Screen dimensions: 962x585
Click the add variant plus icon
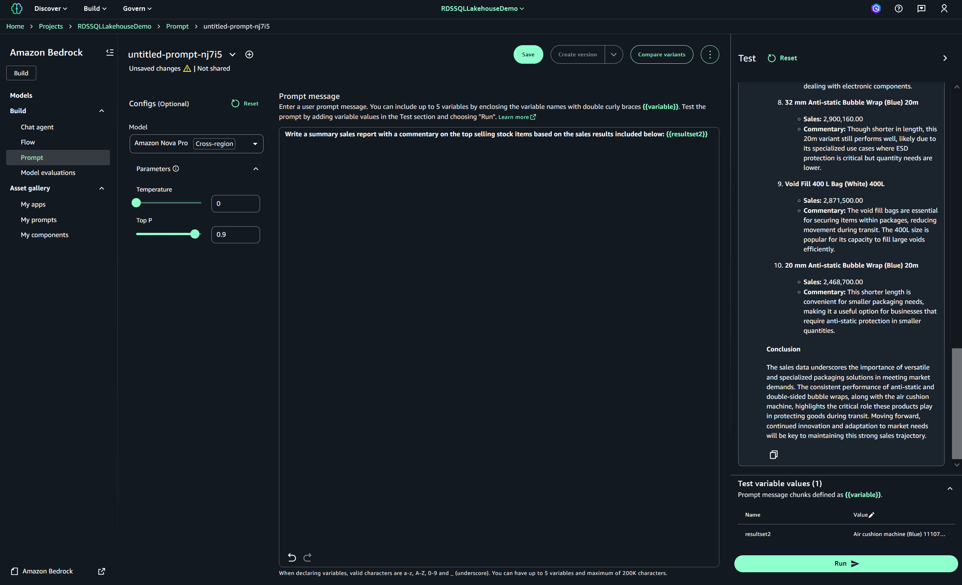[x=249, y=54]
